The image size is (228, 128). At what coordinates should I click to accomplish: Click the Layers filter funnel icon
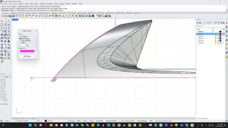click(216, 23)
